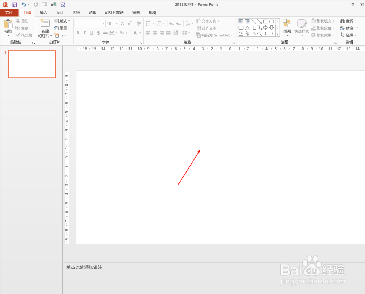
Task: Select the oval shape
Action: coord(272,22)
